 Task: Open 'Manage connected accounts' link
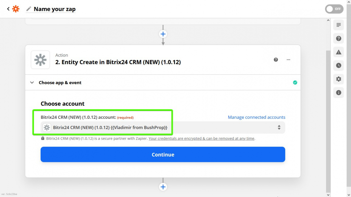click(257, 117)
